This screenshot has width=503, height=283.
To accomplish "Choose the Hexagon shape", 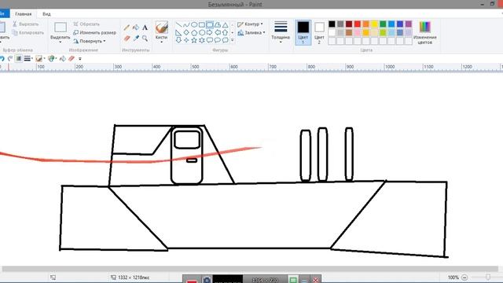I will click(202, 32).
